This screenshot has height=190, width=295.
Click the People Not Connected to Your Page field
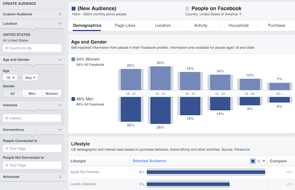click(32, 165)
